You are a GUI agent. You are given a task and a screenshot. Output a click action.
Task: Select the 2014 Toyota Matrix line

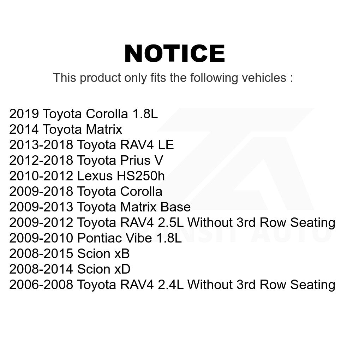tap(66, 129)
